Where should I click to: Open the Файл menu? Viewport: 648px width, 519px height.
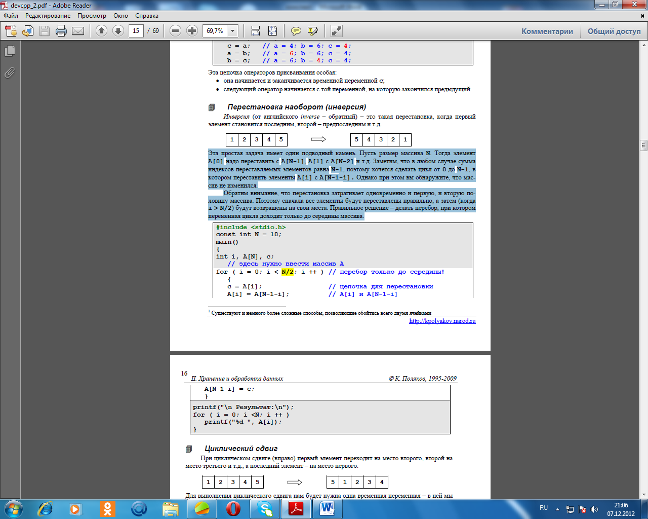[x=11, y=16]
